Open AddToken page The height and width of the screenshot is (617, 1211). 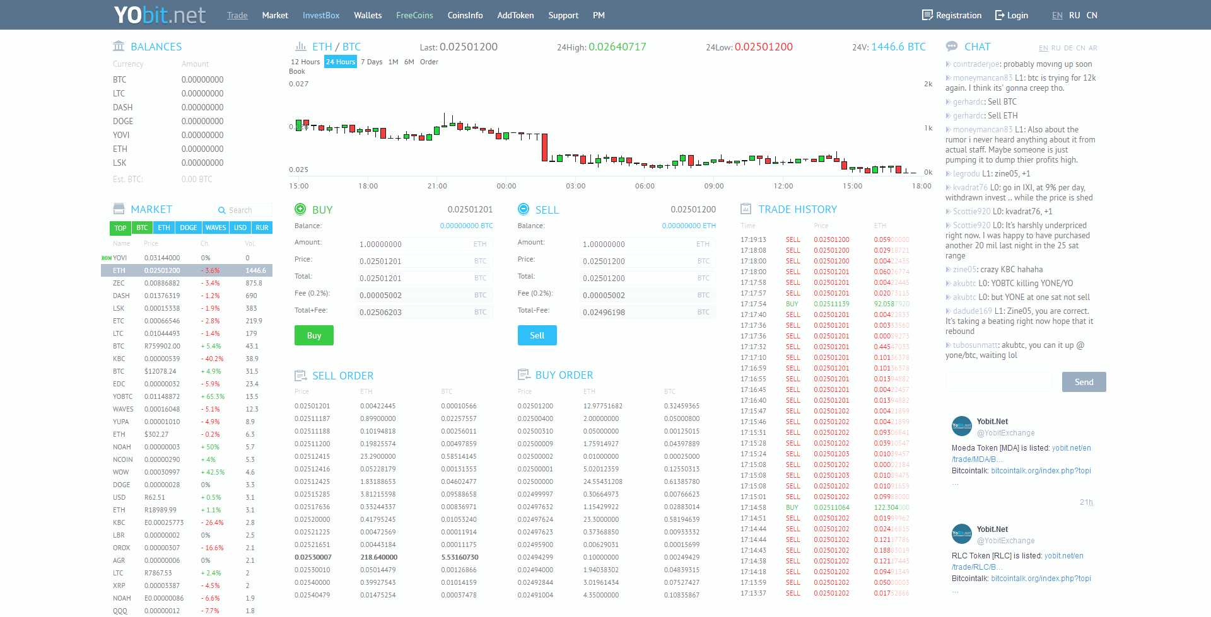[x=515, y=15]
